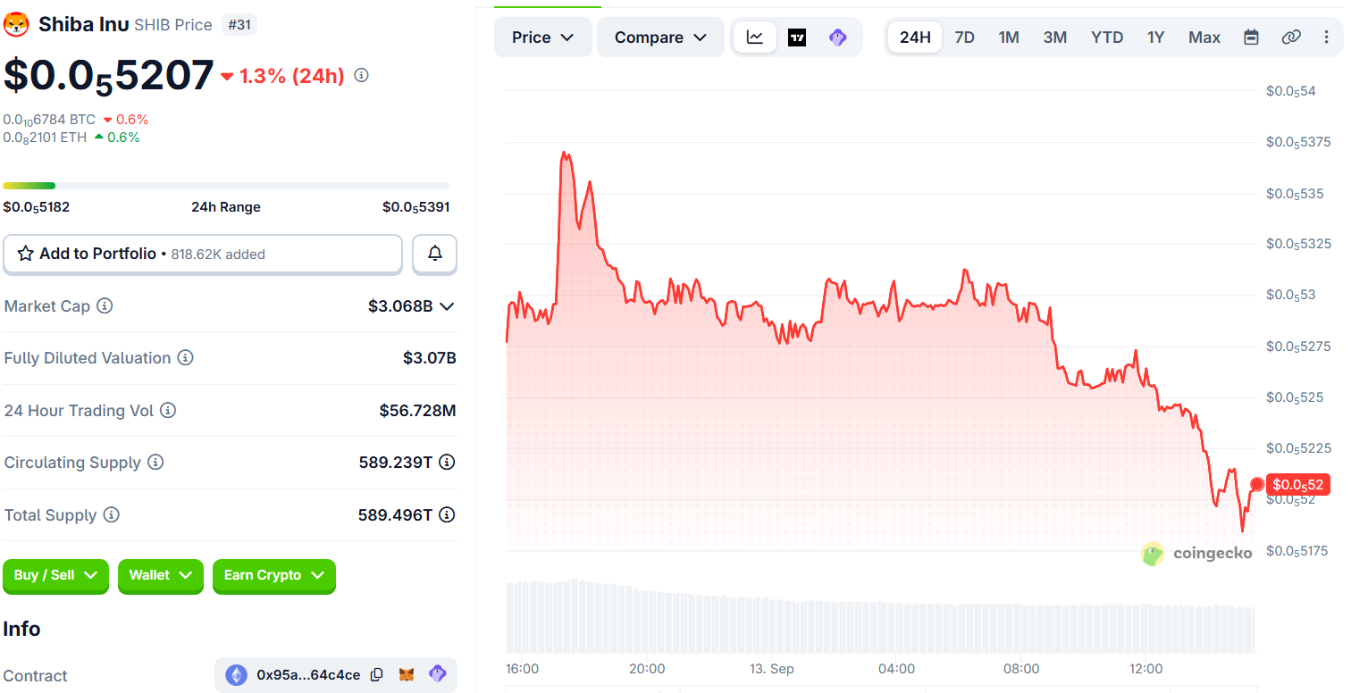Click the 13. Sep date label on axis
Screen dimensions: 1351x693
[x=771, y=669]
